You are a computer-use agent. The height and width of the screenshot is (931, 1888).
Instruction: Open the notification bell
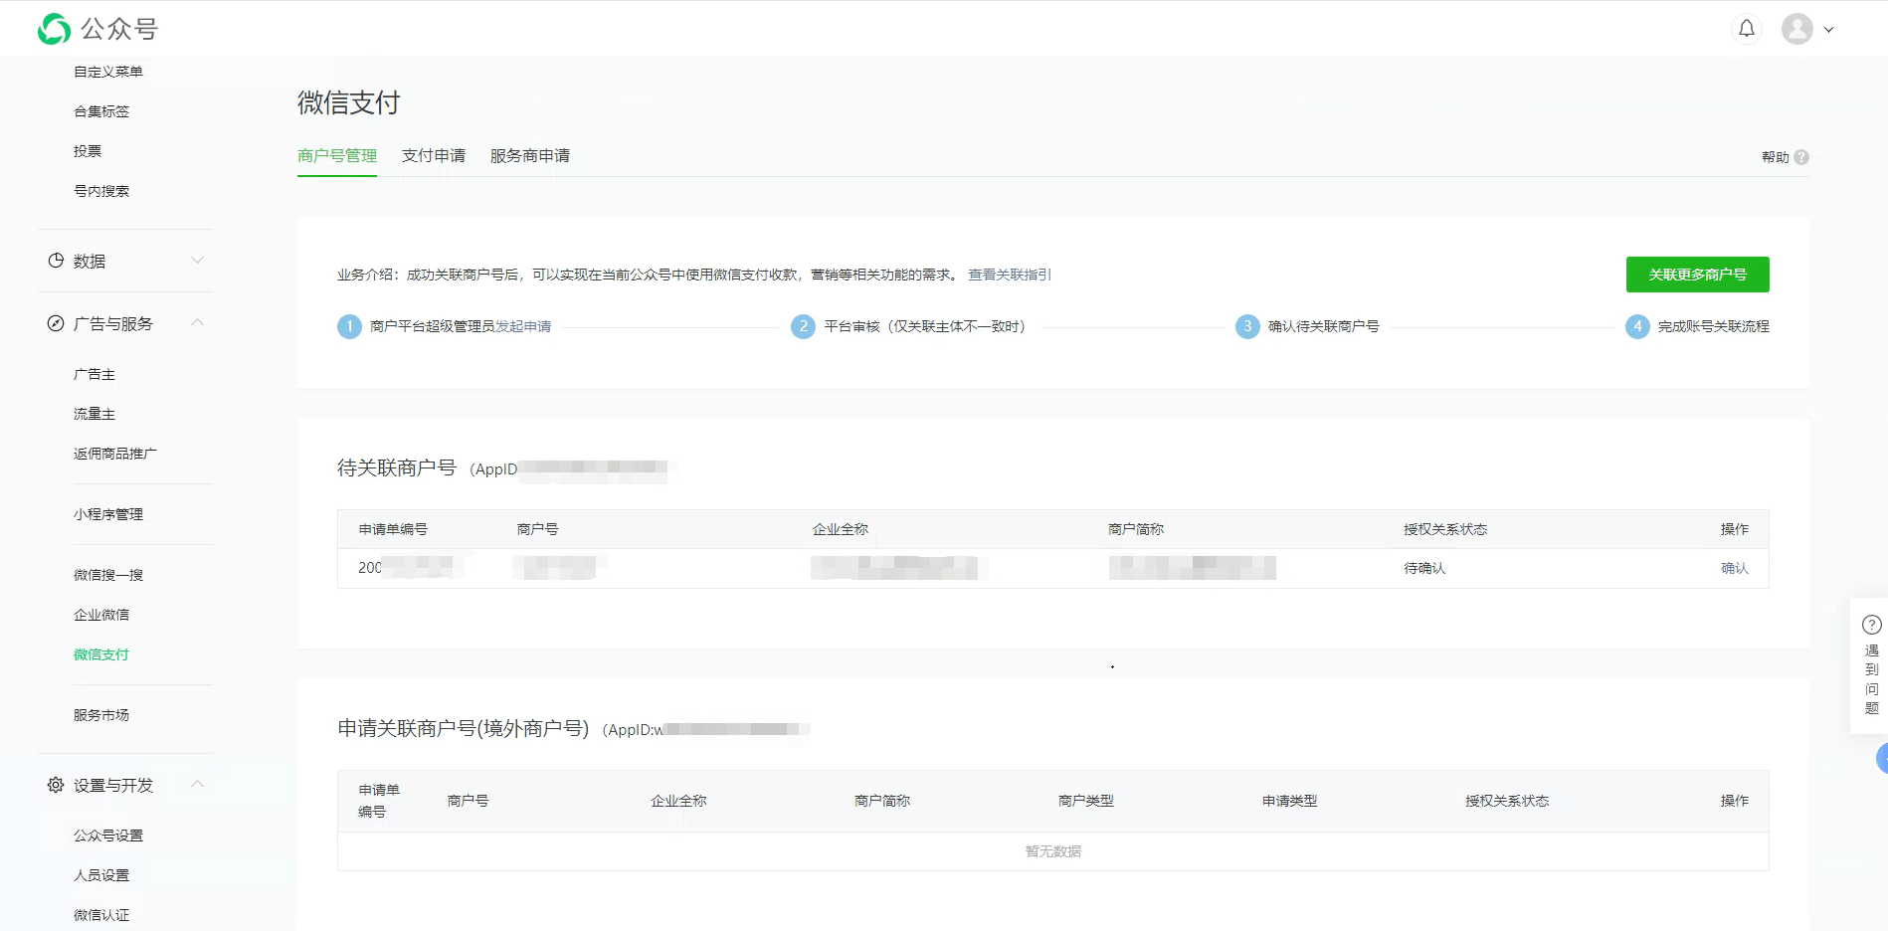click(1746, 29)
